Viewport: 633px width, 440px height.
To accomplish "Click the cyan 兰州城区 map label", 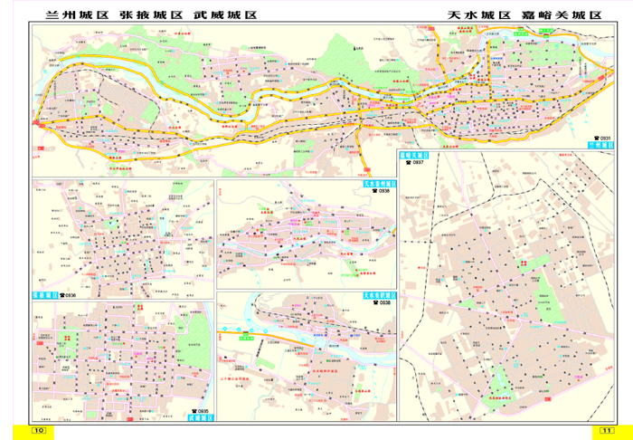I will (600, 145).
